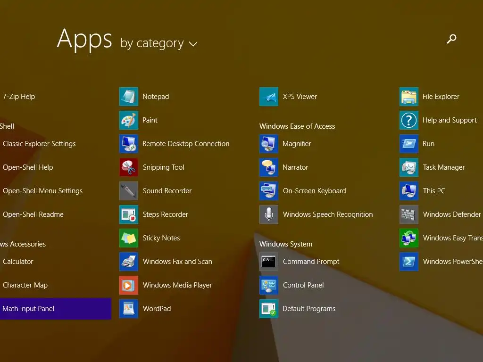Click the 'Windows Fax and Scan' label
Screen dimensions: 483x362
(x=177, y=262)
